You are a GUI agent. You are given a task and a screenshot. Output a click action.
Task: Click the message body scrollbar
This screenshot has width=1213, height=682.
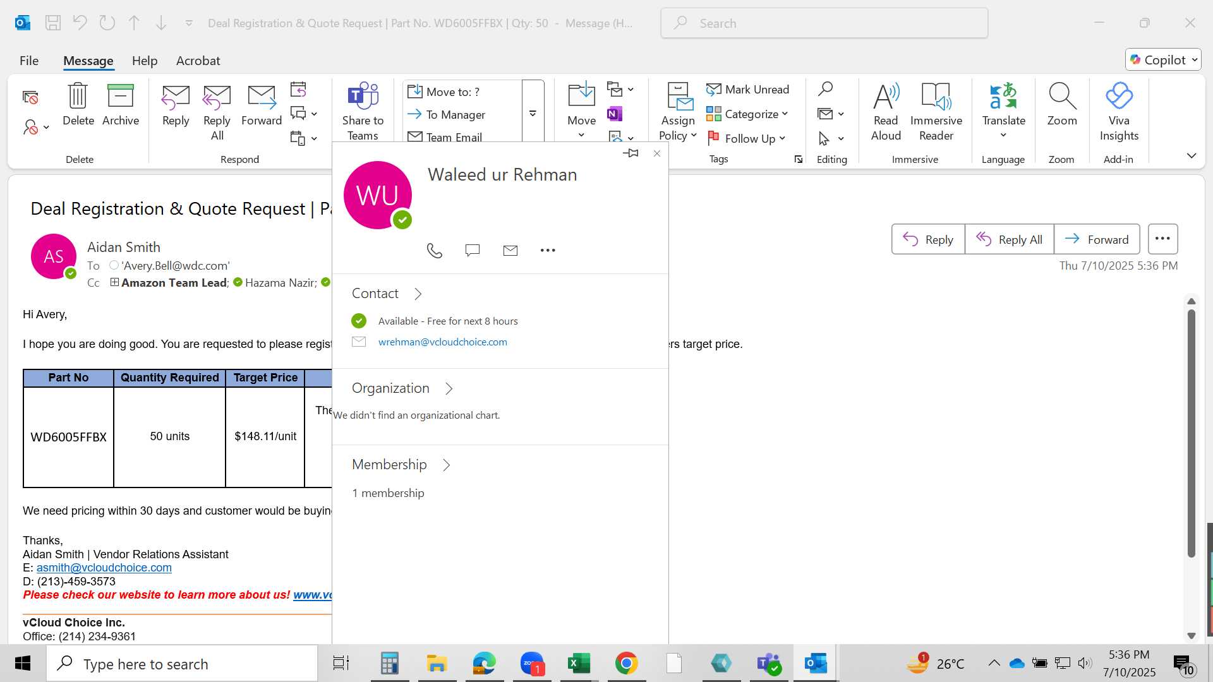coord(1192,433)
